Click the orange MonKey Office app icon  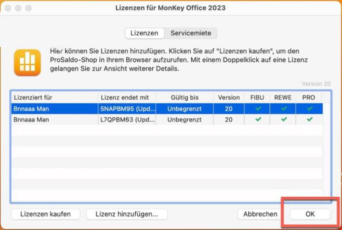tap(28, 63)
